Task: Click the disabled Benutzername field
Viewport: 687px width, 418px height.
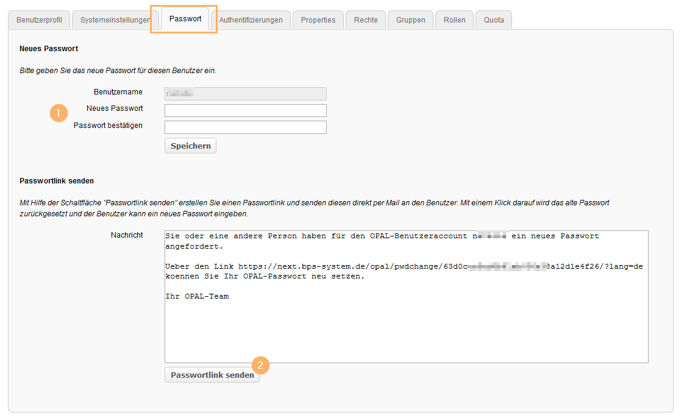Action: (245, 94)
